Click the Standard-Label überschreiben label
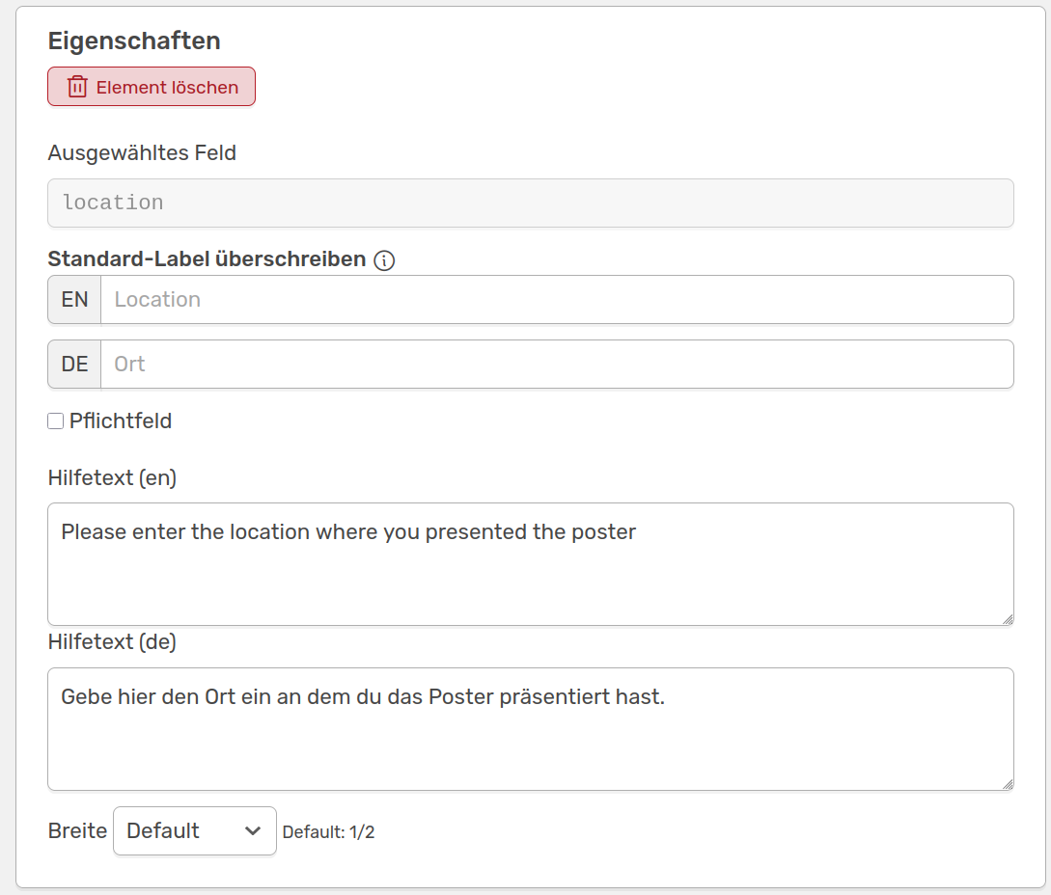This screenshot has width=1051, height=895. pyautogui.click(x=207, y=259)
